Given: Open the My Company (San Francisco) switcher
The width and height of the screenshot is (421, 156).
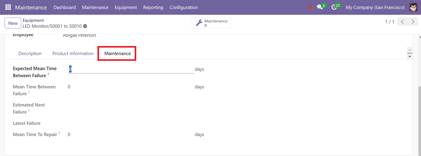Looking at the screenshot, I should point(375,7).
